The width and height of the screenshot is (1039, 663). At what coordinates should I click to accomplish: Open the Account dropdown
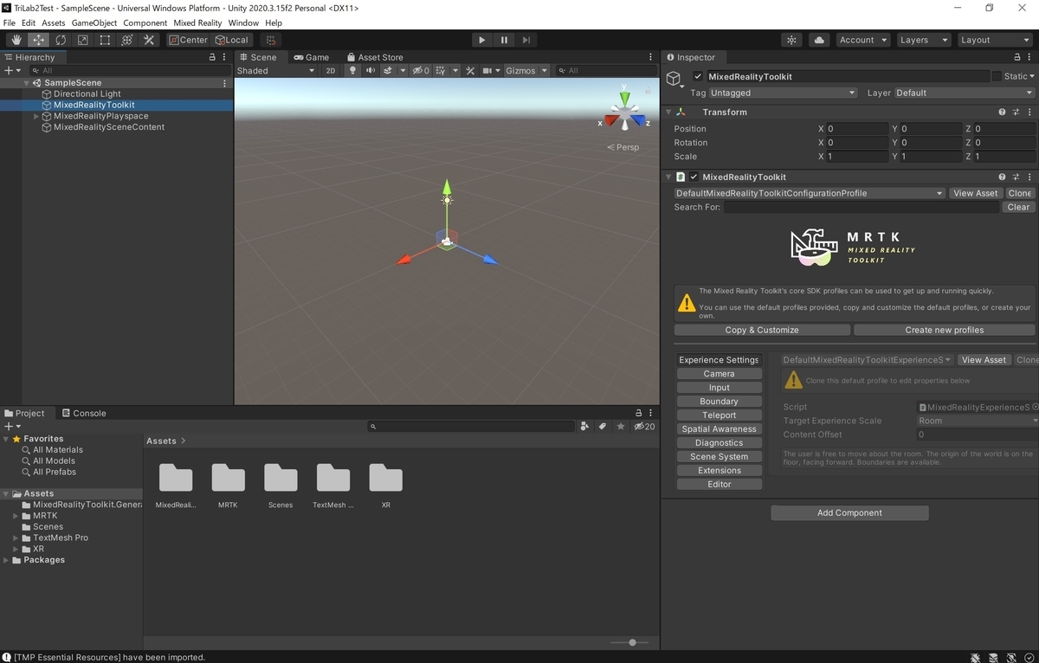(x=862, y=40)
